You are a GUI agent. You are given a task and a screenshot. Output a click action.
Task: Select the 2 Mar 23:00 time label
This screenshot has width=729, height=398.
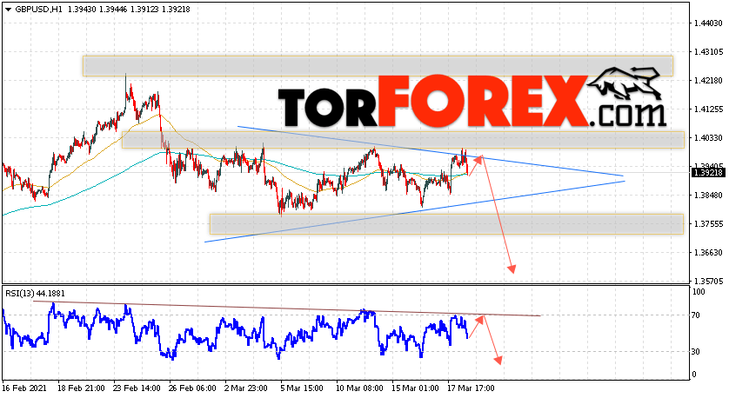pyautogui.click(x=246, y=388)
